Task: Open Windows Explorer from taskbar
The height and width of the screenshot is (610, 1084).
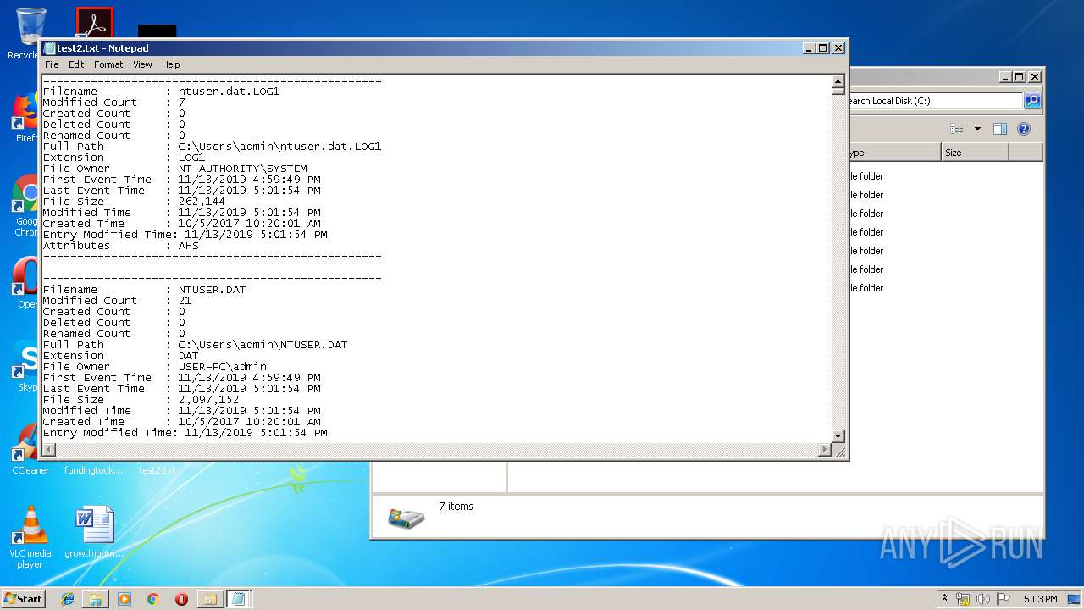Action: click(96, 599)
